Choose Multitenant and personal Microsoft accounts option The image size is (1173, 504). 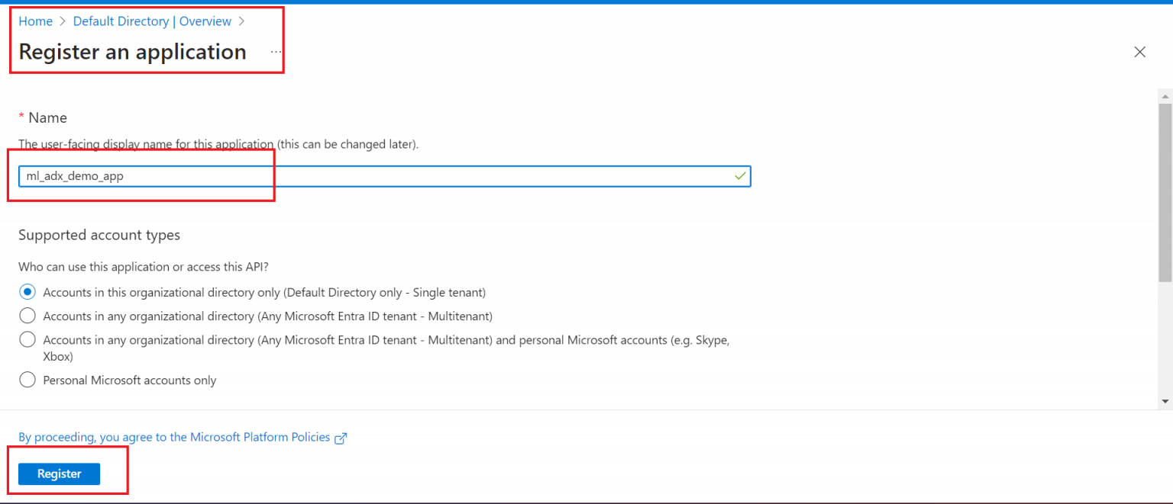tap(27, 339)
